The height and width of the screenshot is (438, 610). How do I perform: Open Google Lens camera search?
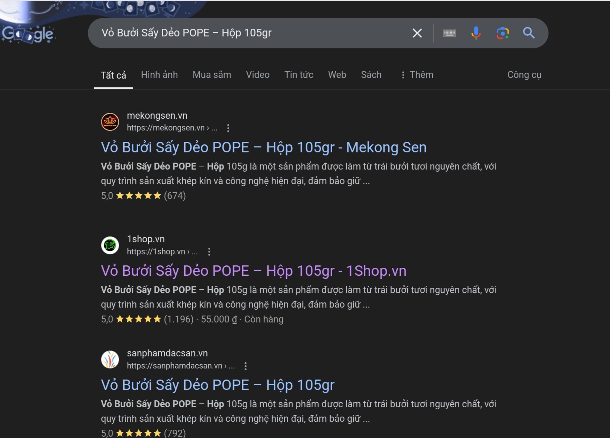tap(502, 33)
